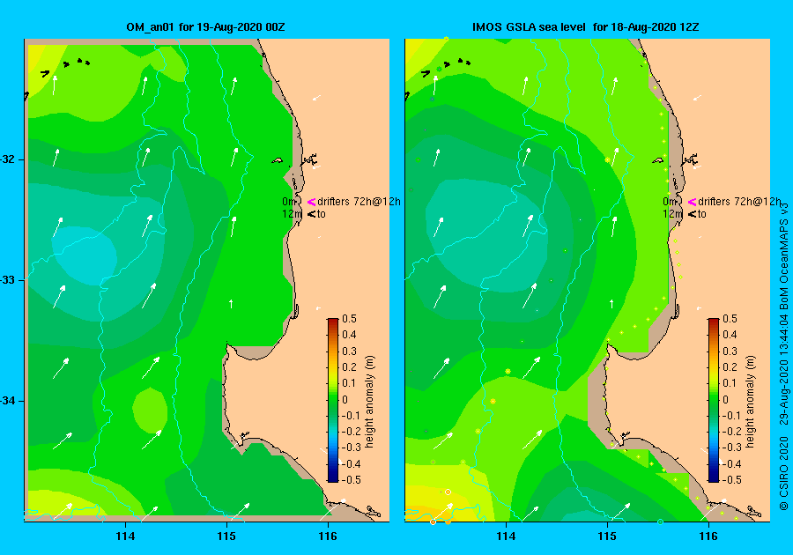Image resolution: width=793 pixels, height=555 pixels.
Task: Click the black 'to' arrow icon in IMOS GSLA legend
Action: click(692, 214)
